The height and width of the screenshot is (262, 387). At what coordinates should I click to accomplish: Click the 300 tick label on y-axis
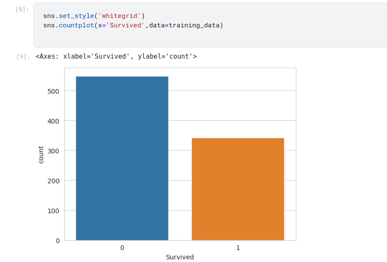[54, 151]
